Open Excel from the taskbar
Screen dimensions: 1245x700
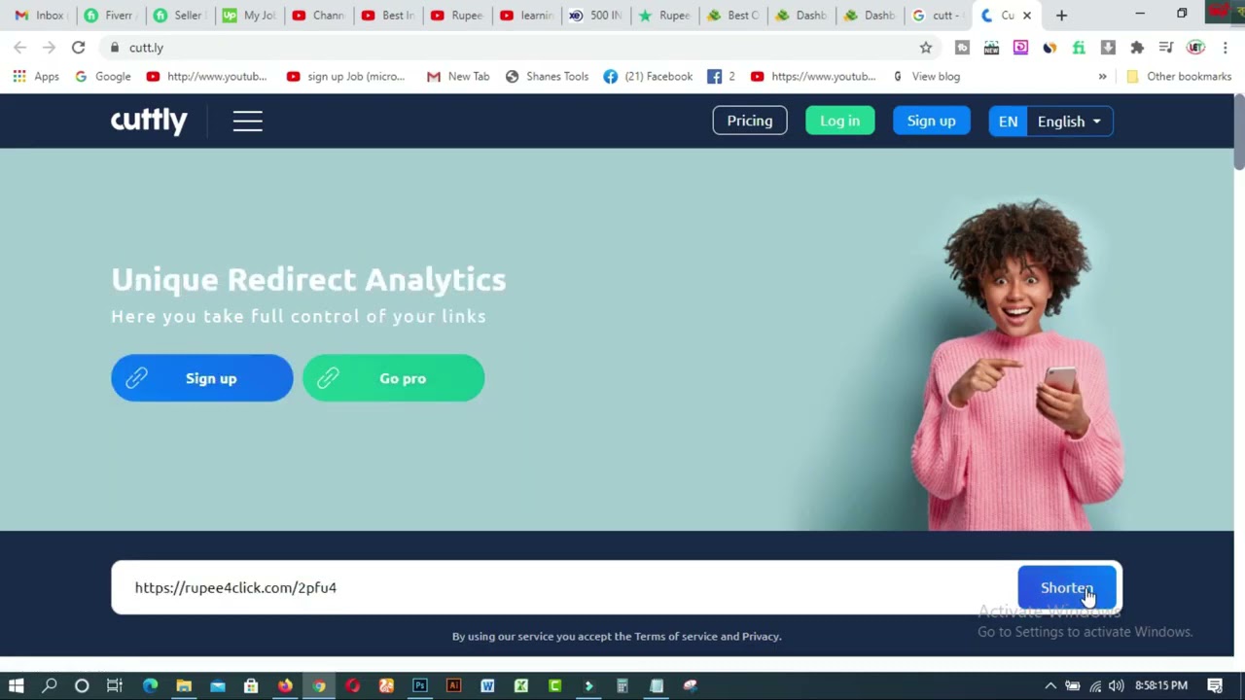(521, 685)
